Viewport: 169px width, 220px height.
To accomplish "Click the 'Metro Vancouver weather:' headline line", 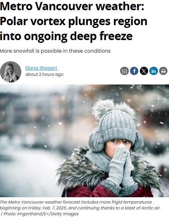I will coord(72,7).
